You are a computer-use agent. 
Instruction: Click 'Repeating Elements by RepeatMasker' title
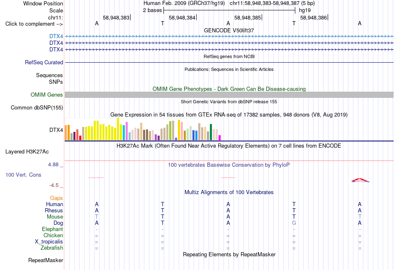click(229, 254)
